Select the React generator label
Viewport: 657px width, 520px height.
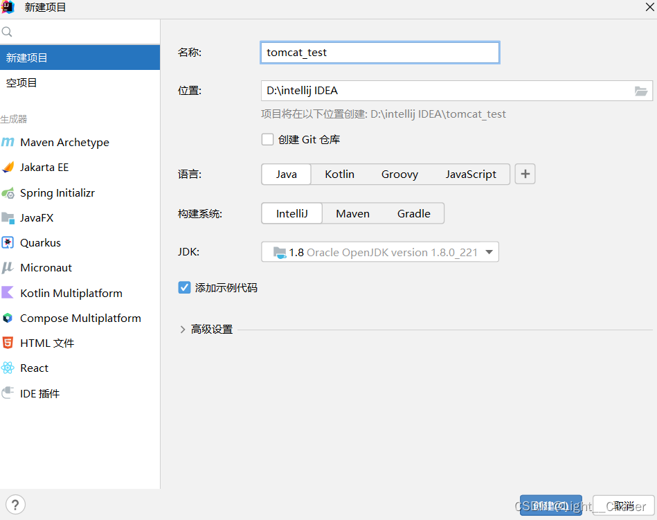pyautogui.click(x=35, y=368)
